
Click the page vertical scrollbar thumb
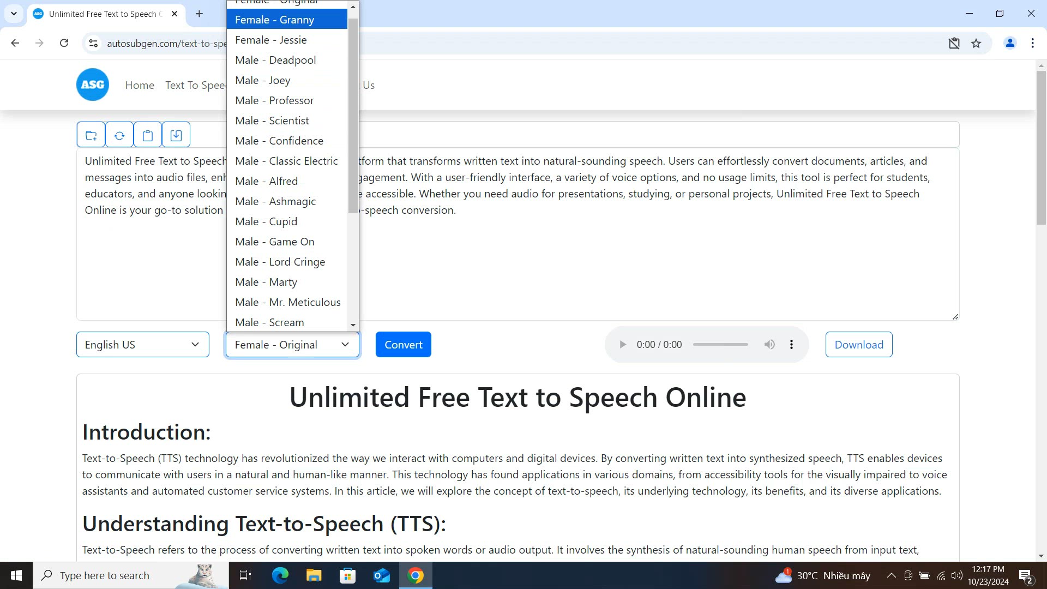1041,147
